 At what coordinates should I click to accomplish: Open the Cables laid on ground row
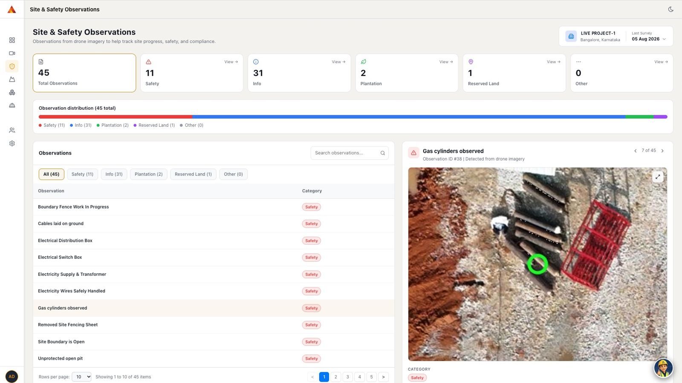[x=214, y=224]
